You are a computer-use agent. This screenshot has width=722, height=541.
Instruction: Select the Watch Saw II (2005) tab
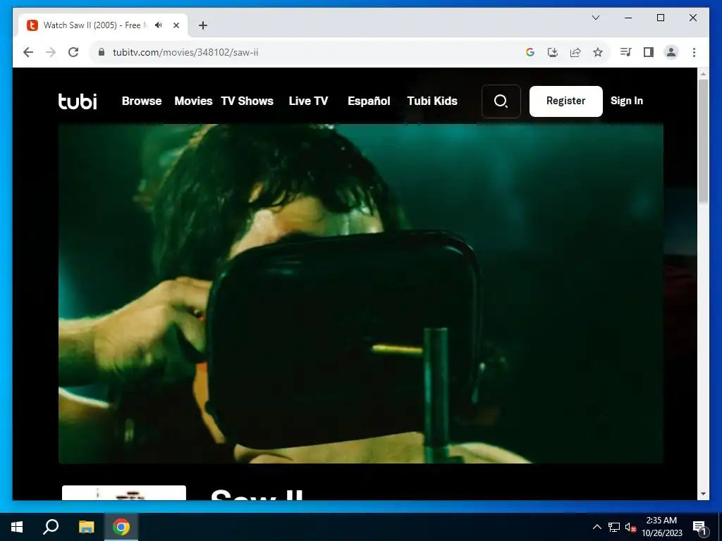pos(103,25)
